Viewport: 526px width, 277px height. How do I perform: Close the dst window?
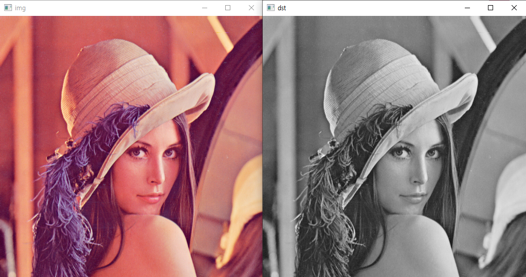pos(514,8)
